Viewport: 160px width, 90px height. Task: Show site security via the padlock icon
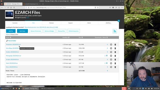(x=29, y=7)
